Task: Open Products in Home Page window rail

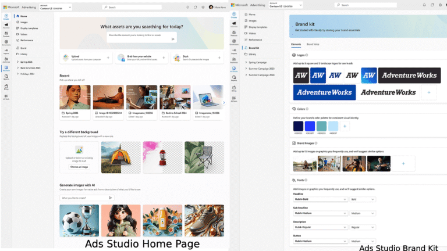Action: click(x=6, y=34)
